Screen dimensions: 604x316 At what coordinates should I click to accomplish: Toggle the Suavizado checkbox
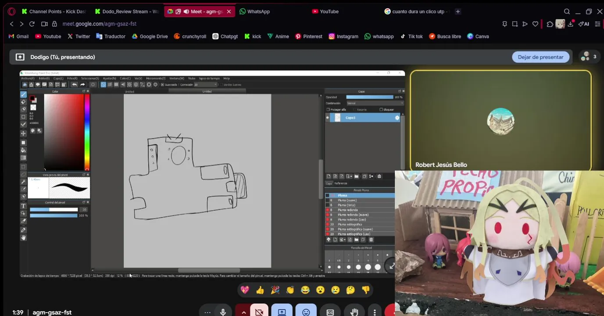(162, 85)
